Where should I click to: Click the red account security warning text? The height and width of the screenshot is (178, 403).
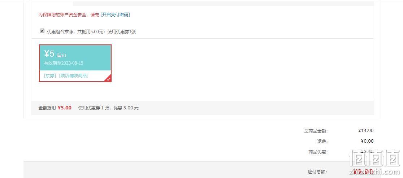tap(69, 15)
